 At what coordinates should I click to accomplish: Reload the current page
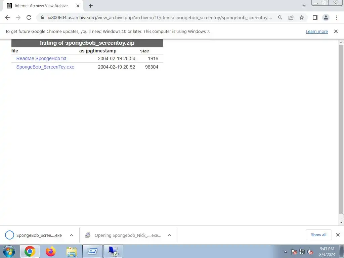[29, 17]
